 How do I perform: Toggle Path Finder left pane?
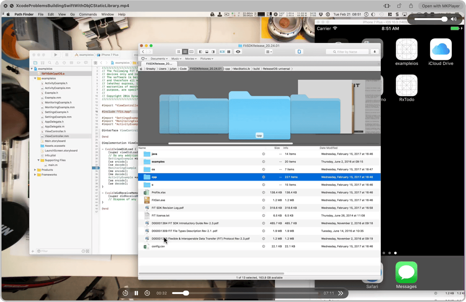[x=201, y=52]
